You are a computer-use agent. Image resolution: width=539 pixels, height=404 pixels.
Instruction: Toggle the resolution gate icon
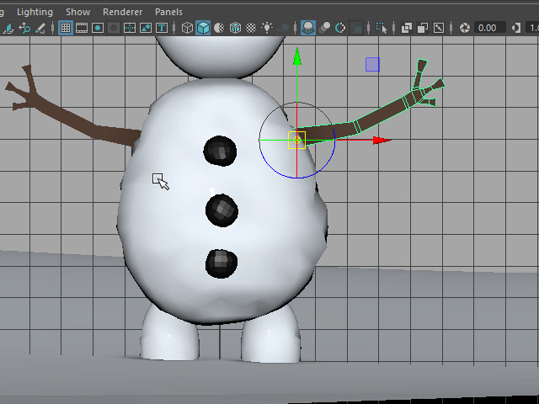(x=98, y=28)
